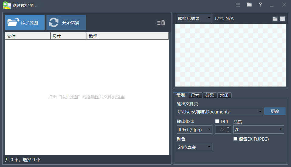Click the save disk icon above preview
This screenshot has height=167, width=291.
pyautogui.click(x=282, y=19)
